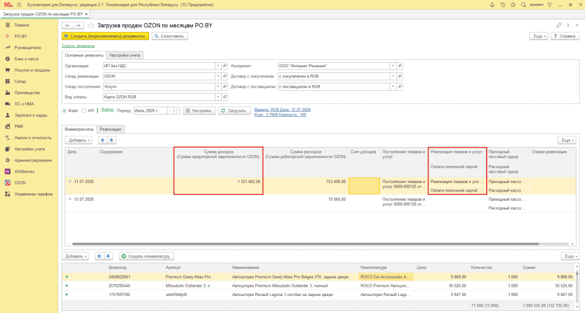Click the Настройки button near period
The width and height of the screenshot is (585, 313).
pyautogui.click(x=199, y=111)
